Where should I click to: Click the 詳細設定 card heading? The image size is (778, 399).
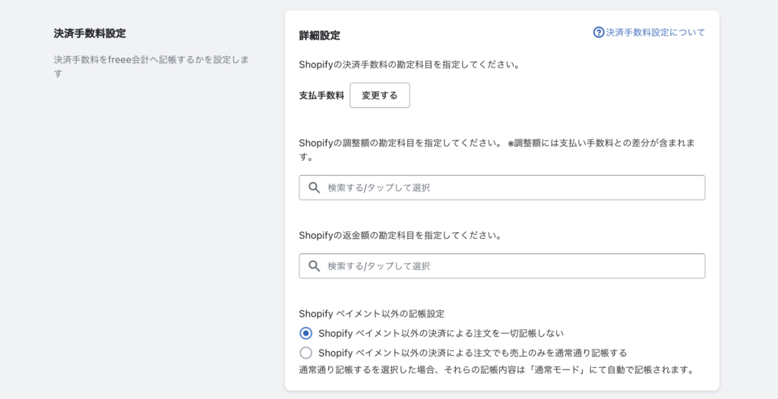click(320, 36)
